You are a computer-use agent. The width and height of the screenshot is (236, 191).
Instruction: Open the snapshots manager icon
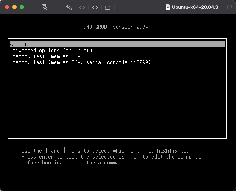point(44,7)
